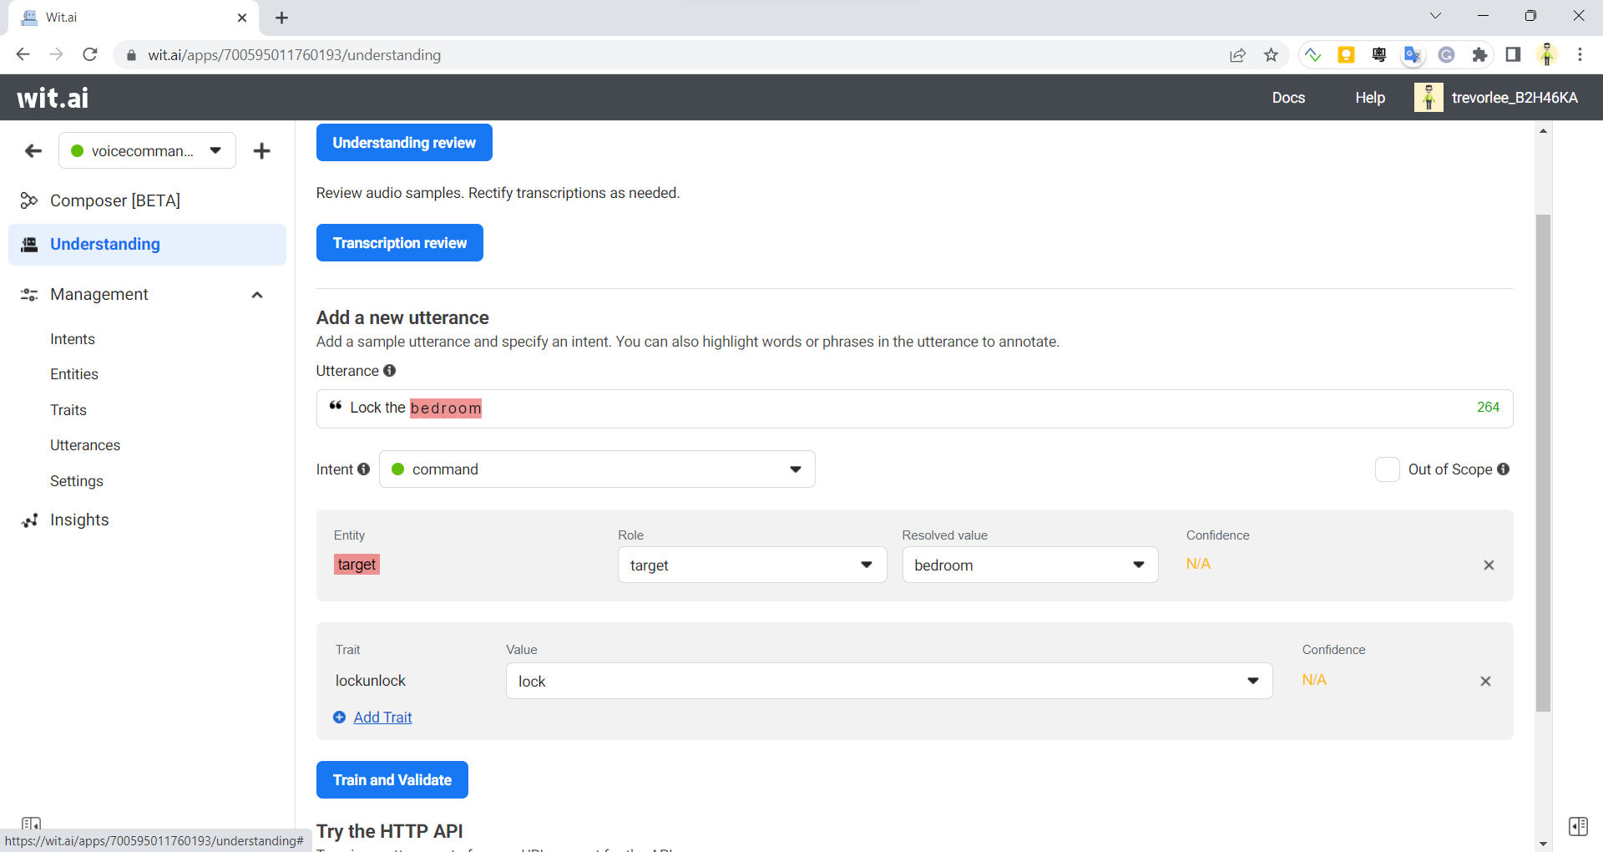Open the Google Translate extension

pyautogui.click(x=1413, y=55)
